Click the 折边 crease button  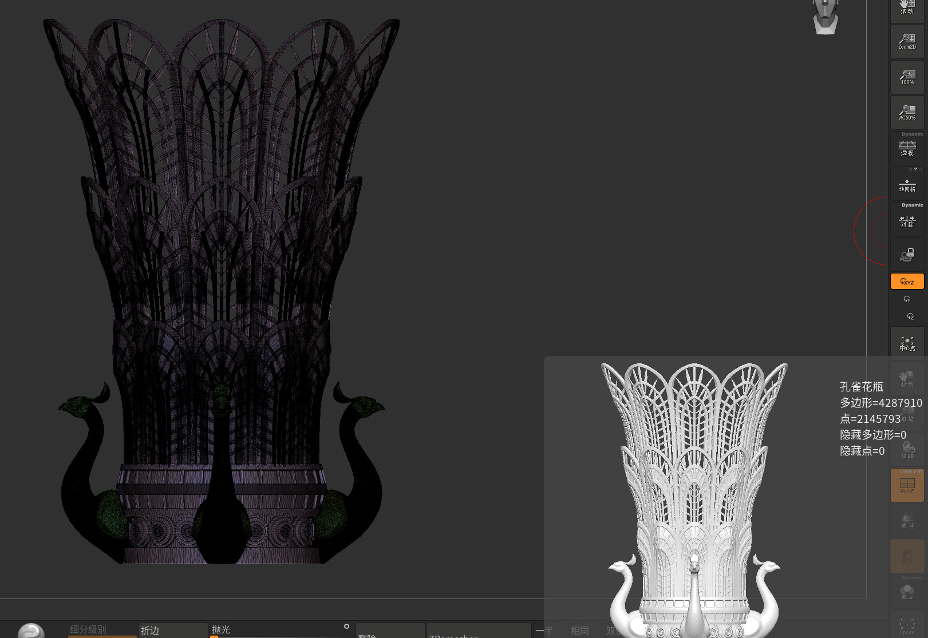pos(173,631)
